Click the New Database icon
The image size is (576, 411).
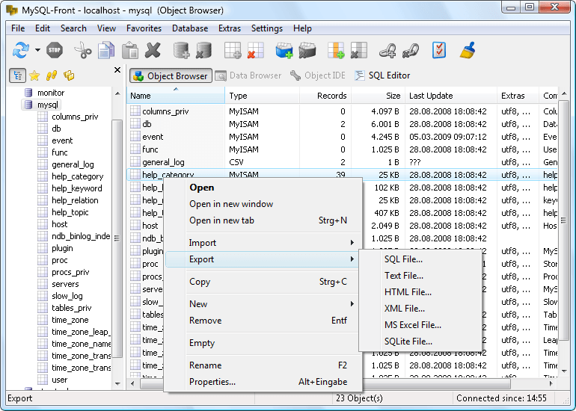(x=180, y=51)
